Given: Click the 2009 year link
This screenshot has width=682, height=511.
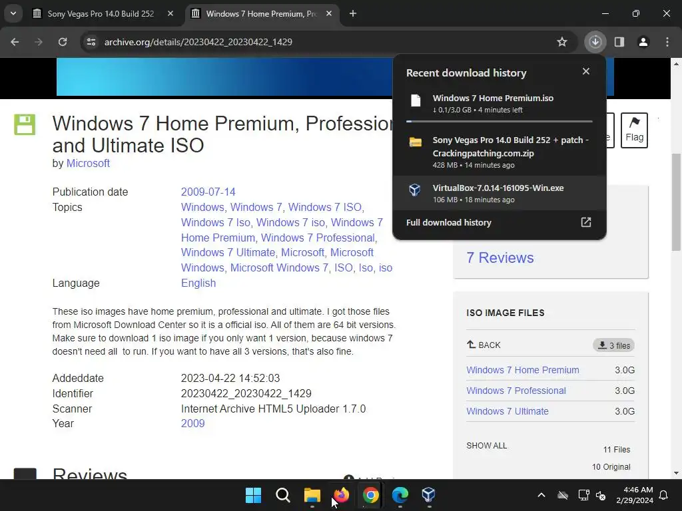Looking at the screenshot, I should point(192,423).
